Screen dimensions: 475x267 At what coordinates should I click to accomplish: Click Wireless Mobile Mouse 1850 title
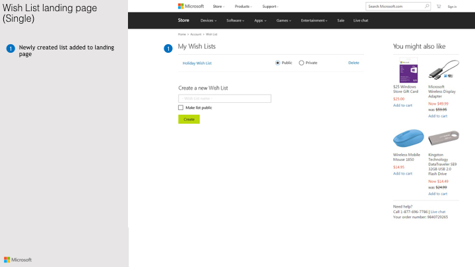coord(406,157)
